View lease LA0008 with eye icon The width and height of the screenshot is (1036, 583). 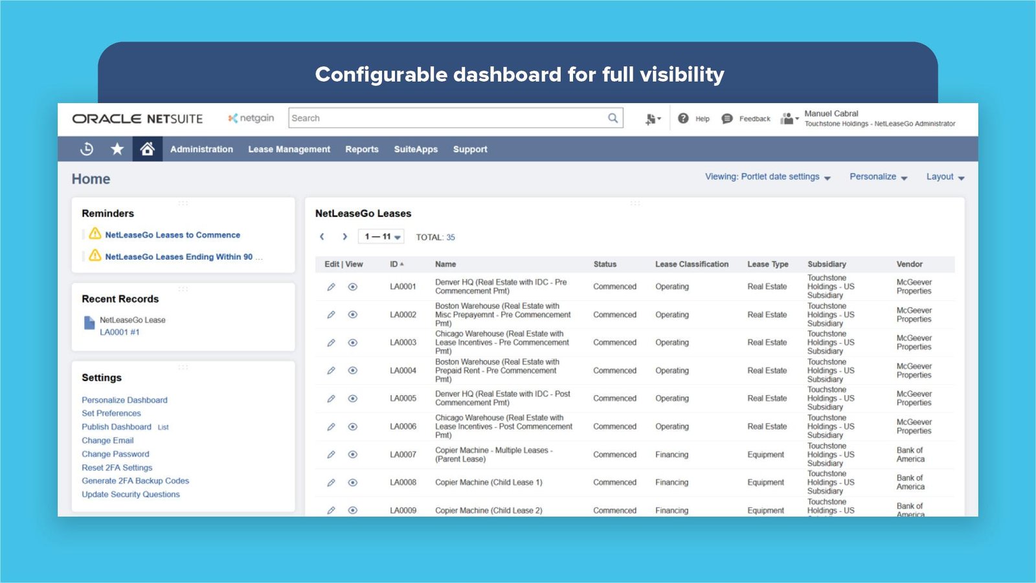tap(353, 483)
